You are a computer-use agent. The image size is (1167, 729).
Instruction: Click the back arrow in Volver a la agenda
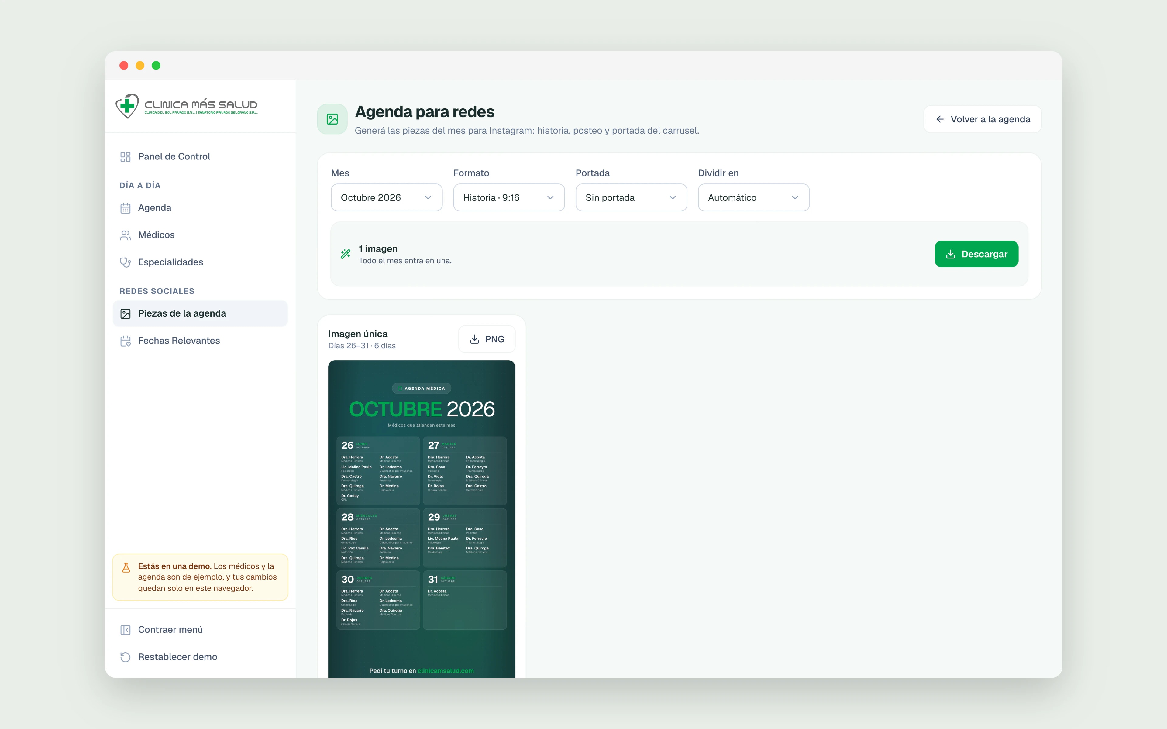940,119
